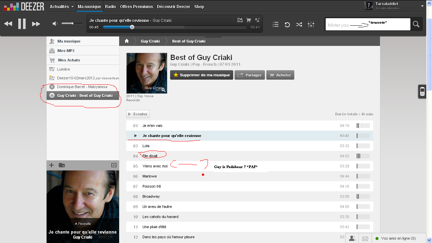Select Deezer10-02mars2012 playlist
The width and height of the screenshot is (432, 243).
[83, 78]
